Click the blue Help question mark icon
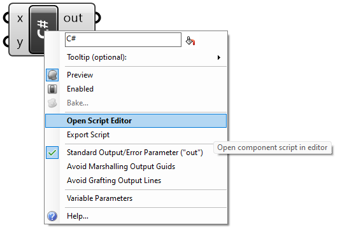The width and height of the screenshot is (347, 232). pyautogui.click(x=52, y=216)
